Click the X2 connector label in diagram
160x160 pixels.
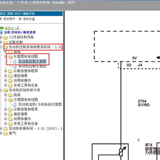point(129,65)
